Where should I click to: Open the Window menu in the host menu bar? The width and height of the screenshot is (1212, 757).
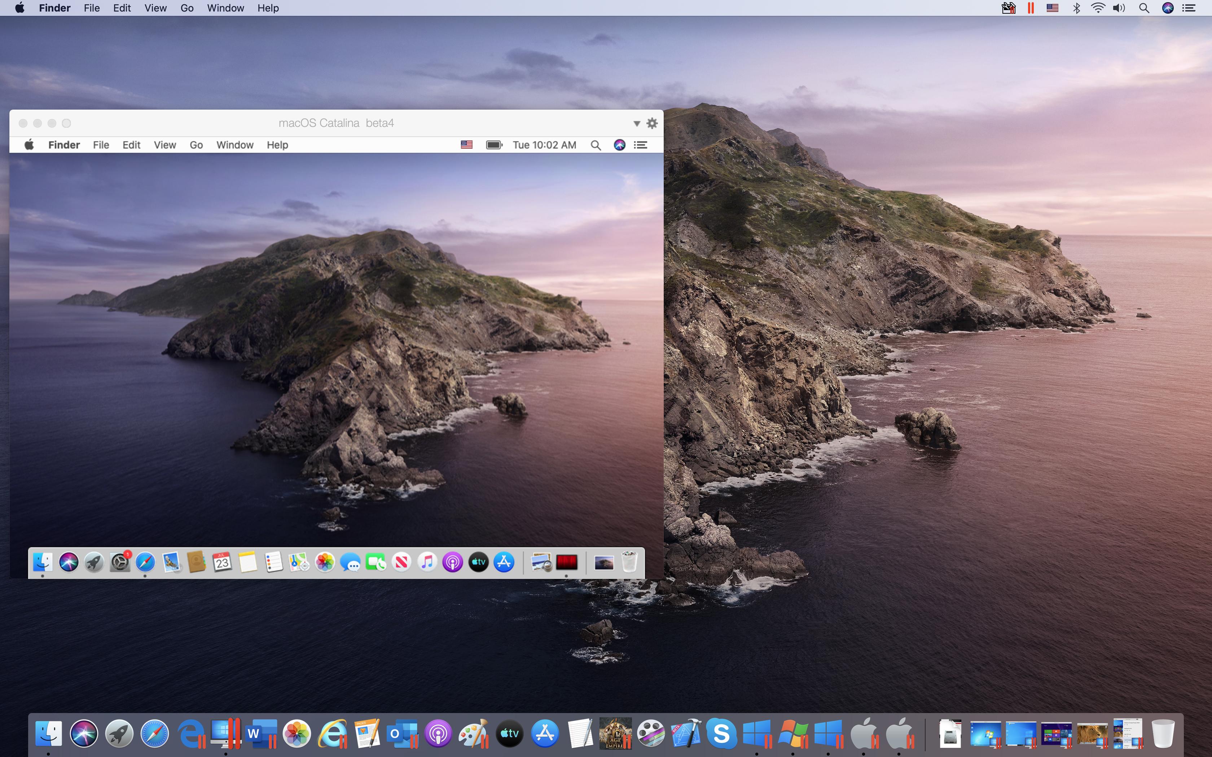point(225,8)
